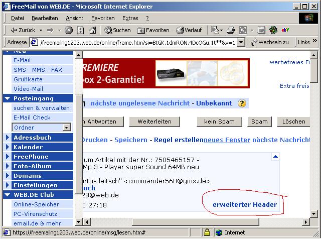The height and width of the screenshot is (239, 321).
Task: Click the yellow question mark help icon
Action: [x=242, y=103]
